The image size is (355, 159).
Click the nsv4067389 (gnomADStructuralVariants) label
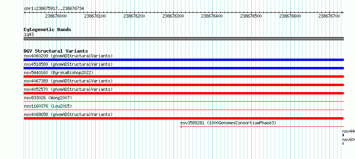tap(68, 81)
